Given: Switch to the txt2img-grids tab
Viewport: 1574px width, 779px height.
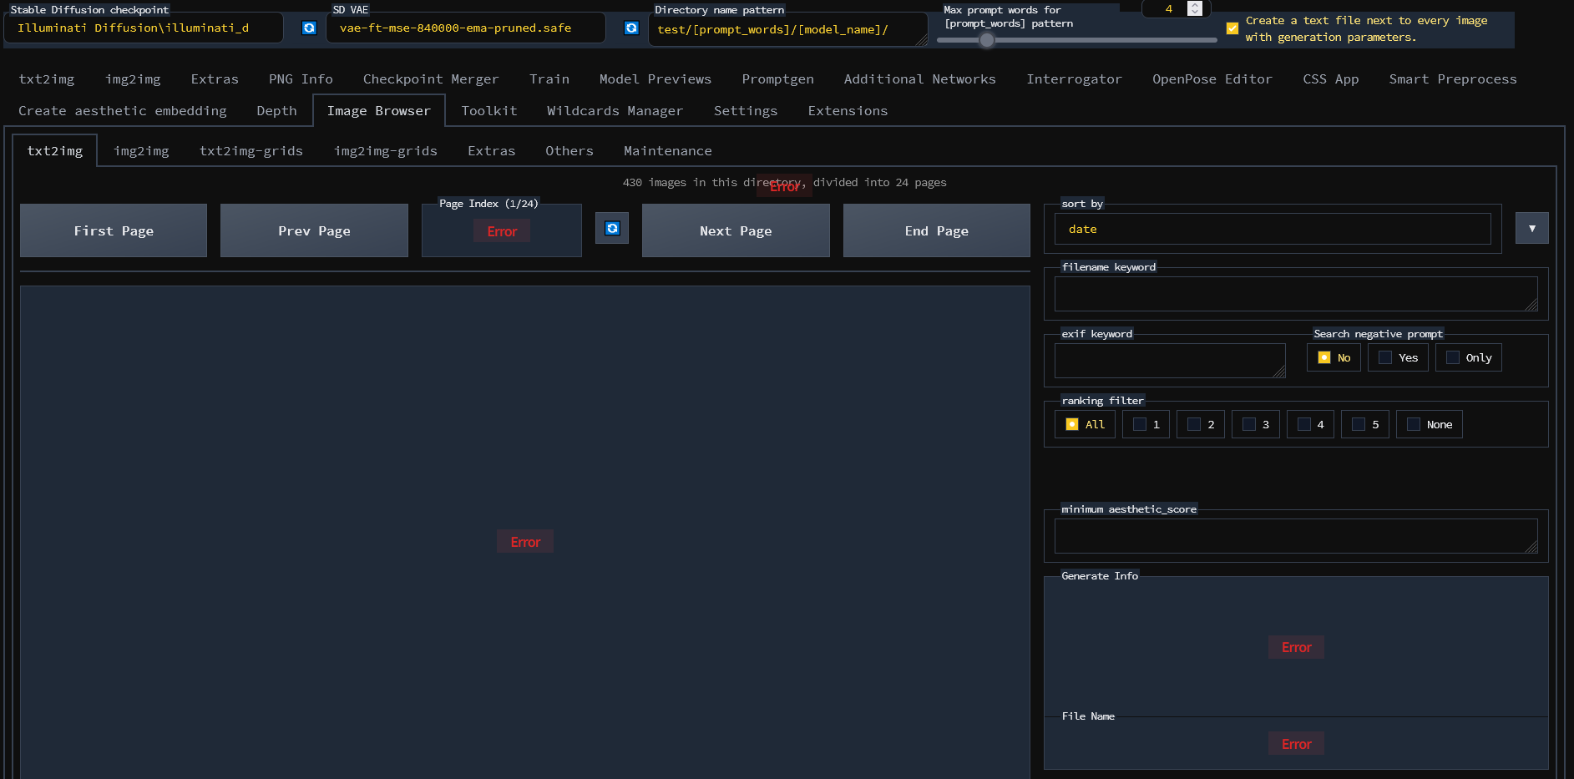Looking at the screenshot, I should click(x=251, y=150).
